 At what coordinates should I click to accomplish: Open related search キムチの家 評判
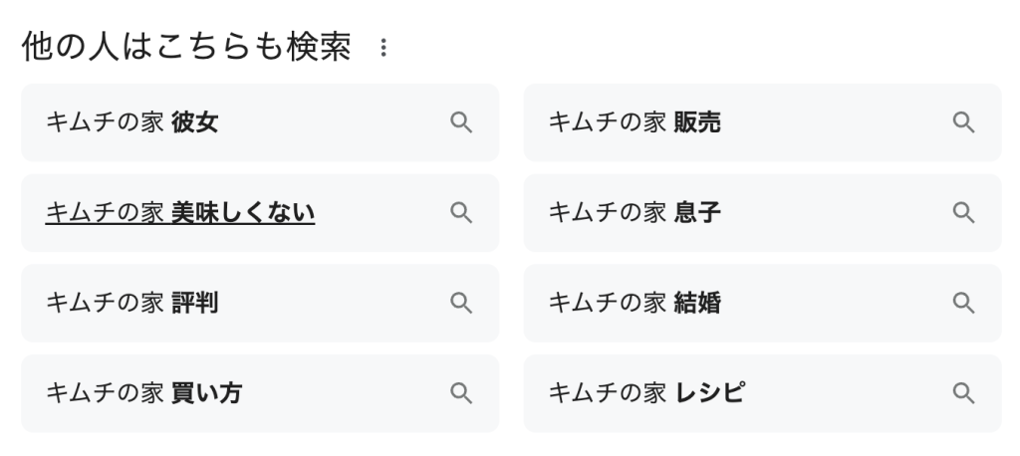click(x=132, y=303)
